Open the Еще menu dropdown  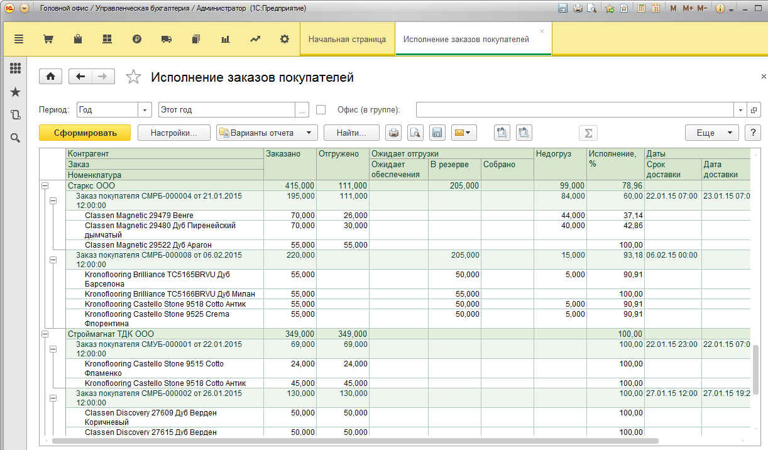pos(712,133)
